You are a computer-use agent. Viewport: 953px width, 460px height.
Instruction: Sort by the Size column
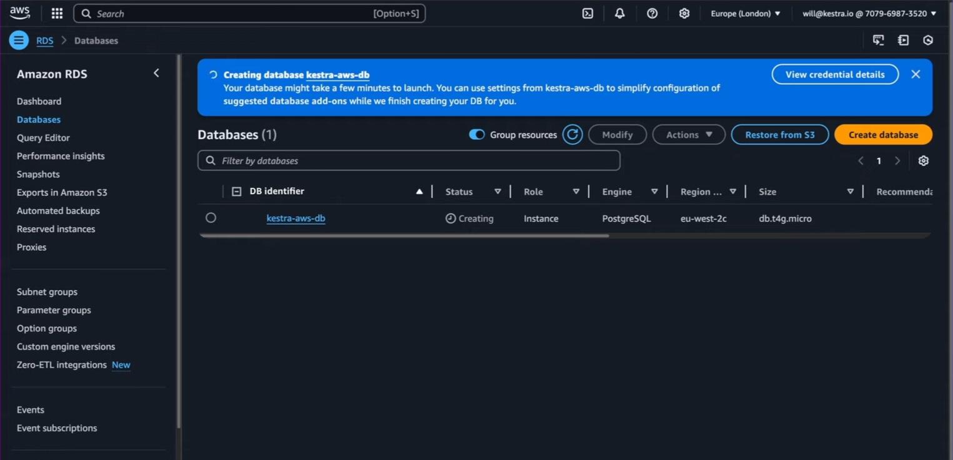tap(850, 192)
